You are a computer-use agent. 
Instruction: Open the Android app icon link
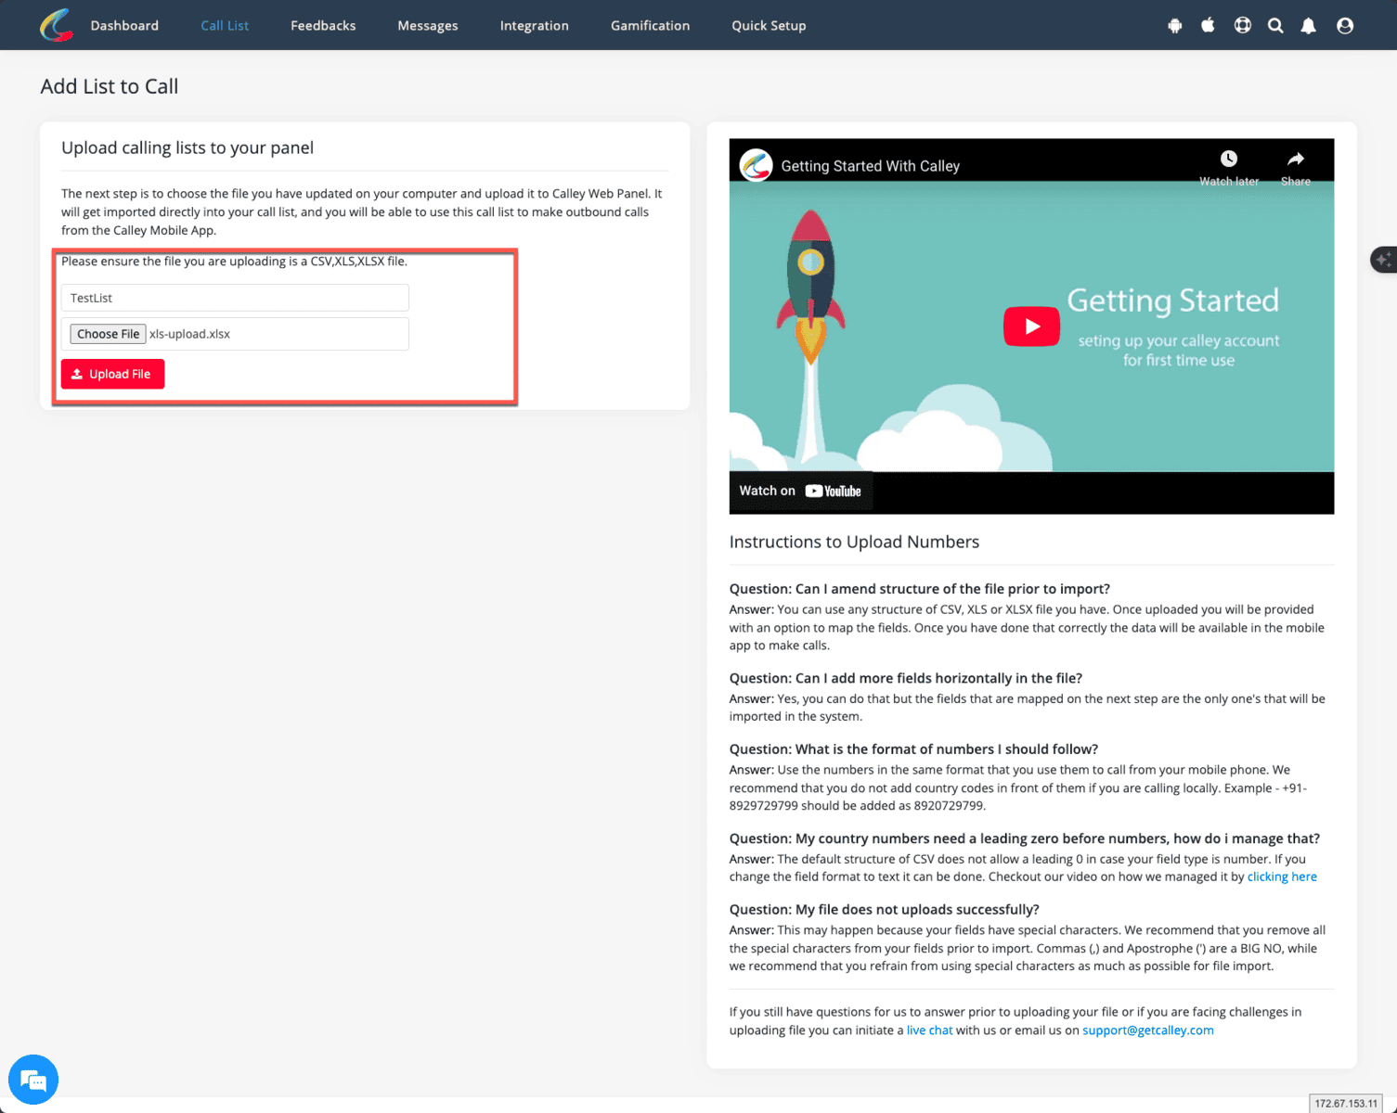[1174, 26]
